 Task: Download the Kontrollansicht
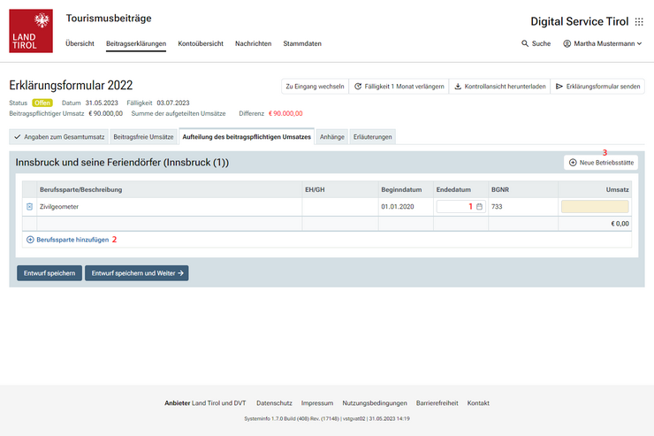[498, 86]
